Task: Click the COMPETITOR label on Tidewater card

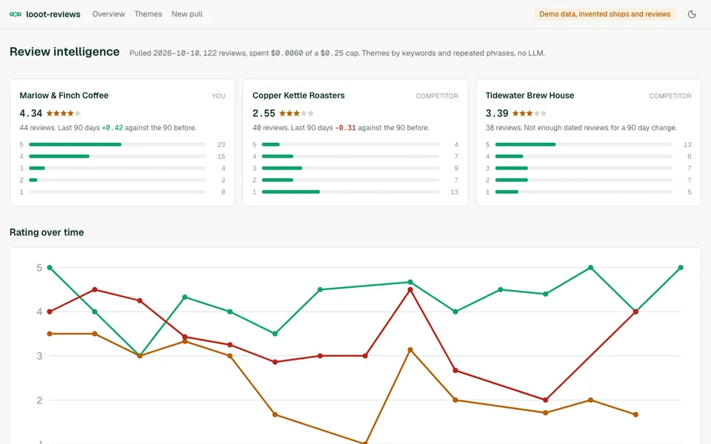Action: click(x=670, y=96)
